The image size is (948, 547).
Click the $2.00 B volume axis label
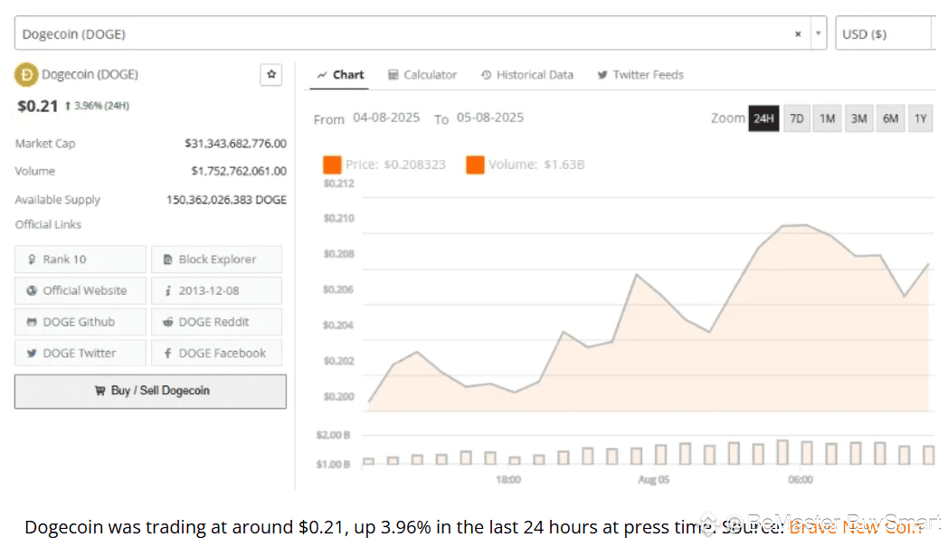tap(333, 435)
